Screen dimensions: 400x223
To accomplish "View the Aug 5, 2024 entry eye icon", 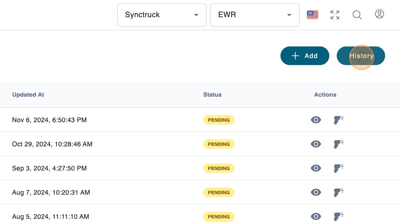I will click(x=316, y=216).
